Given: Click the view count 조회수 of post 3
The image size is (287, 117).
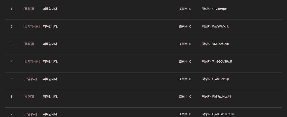Looking at the screenshot, I should point(185,44).
